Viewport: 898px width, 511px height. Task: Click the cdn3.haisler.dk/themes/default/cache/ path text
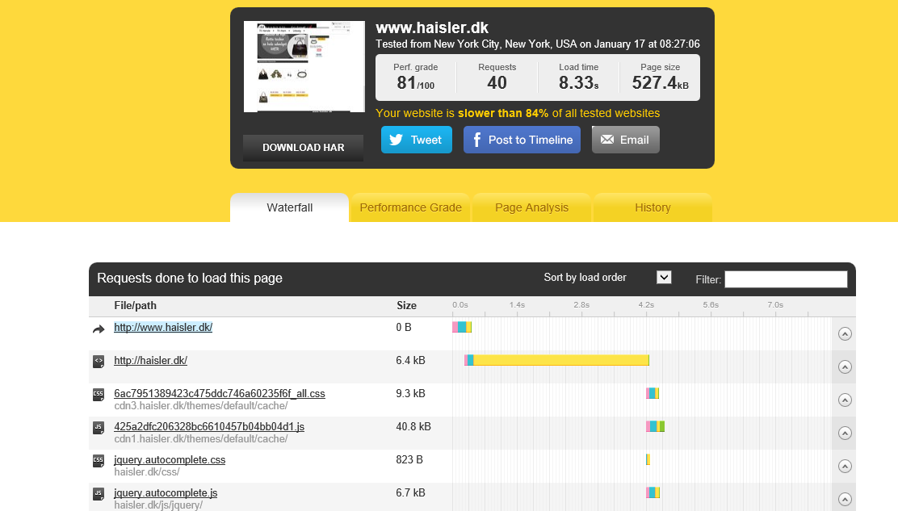pos(200,406)
